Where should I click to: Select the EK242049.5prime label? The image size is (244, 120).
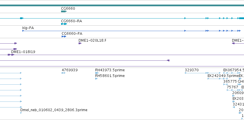click(x=223, y=76)
